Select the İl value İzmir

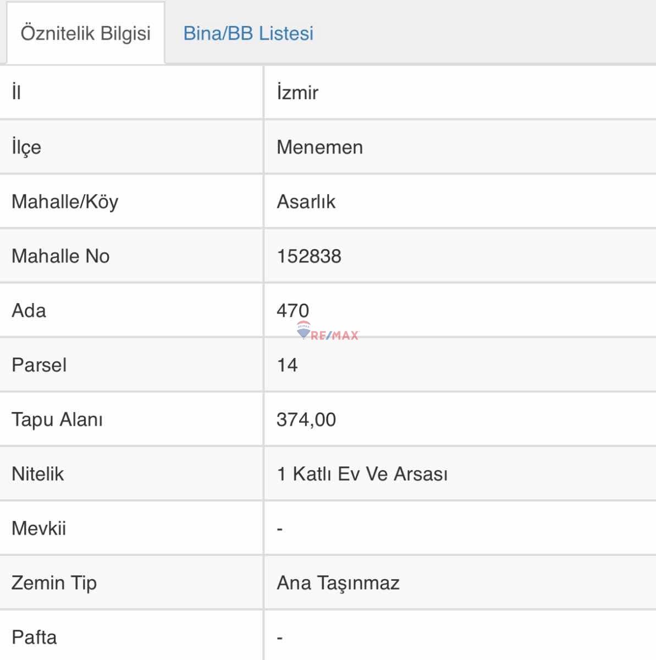(x=296, y=92)
